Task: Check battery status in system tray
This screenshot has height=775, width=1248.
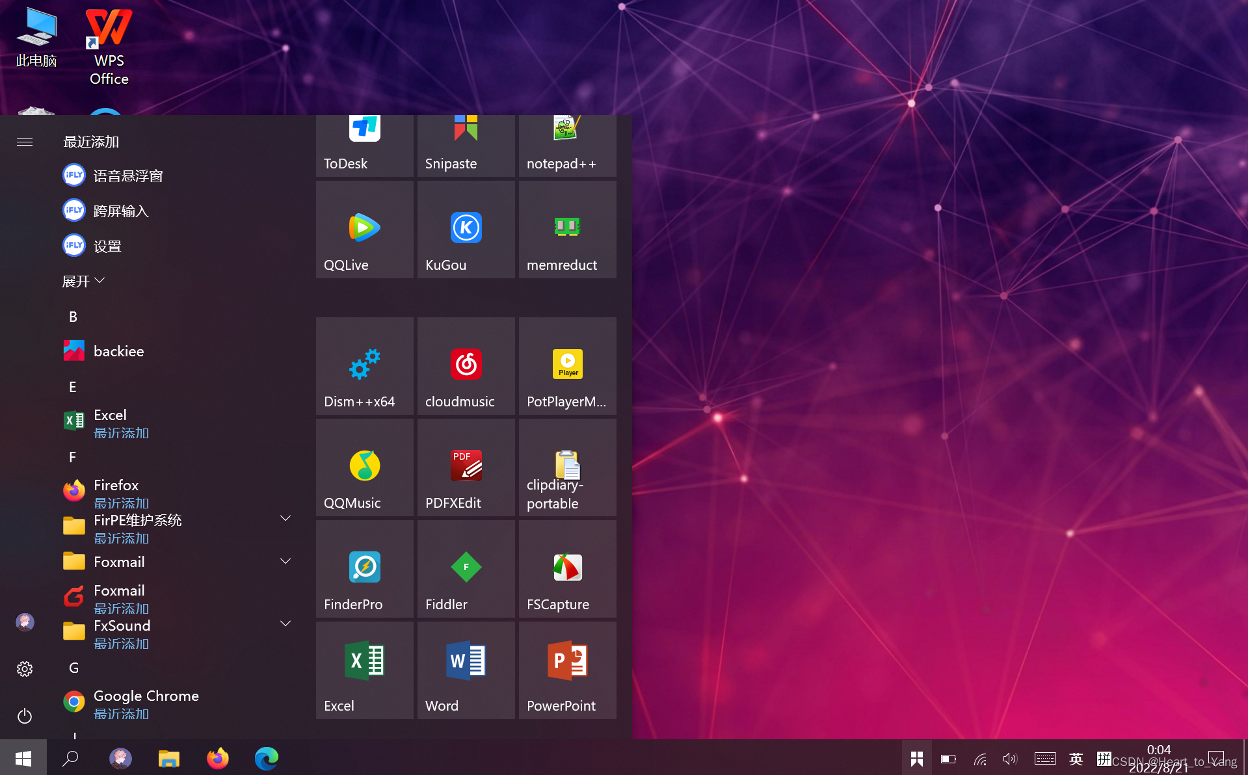Action: click(948, 759)
